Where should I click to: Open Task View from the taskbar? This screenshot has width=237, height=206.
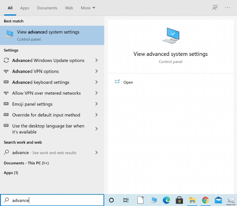coord(126,200)
